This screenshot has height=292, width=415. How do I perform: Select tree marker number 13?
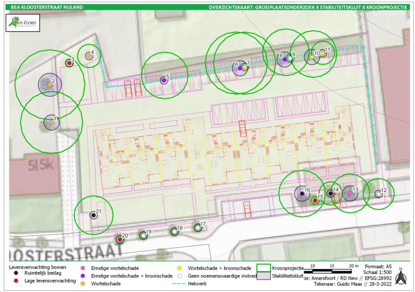click(350, 193)
